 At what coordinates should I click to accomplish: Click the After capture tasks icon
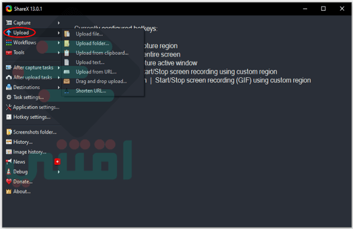tap(9, 68)
